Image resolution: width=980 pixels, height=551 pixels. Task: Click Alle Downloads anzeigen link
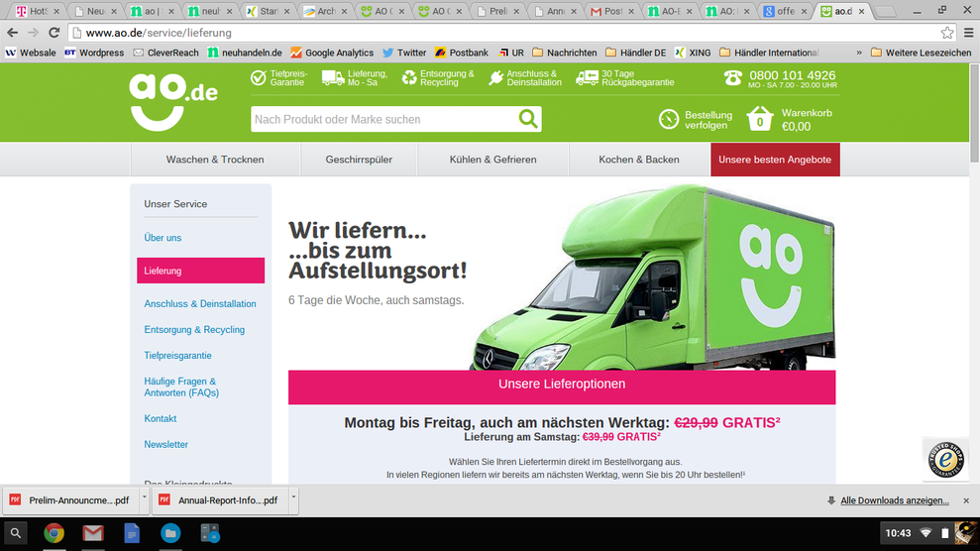895,500
